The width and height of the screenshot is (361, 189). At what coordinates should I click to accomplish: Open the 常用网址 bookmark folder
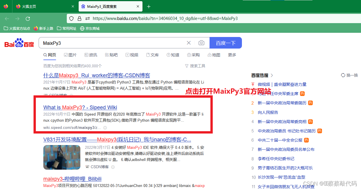67,28
